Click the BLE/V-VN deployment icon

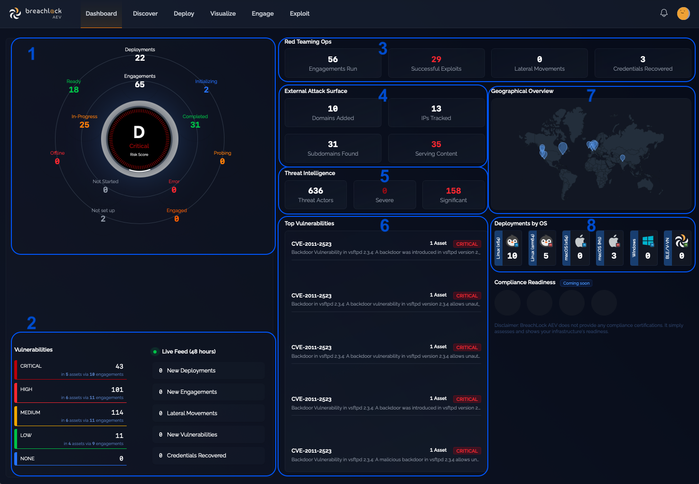(x=682, y=242)
